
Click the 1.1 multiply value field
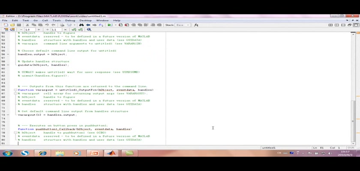[57, 29]
